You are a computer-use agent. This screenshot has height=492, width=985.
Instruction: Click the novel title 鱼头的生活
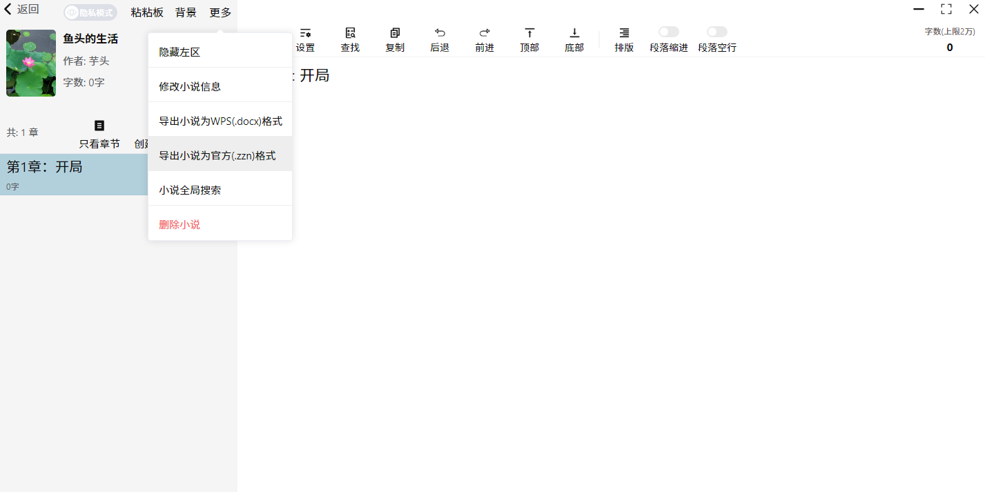(x=90, y=39)
